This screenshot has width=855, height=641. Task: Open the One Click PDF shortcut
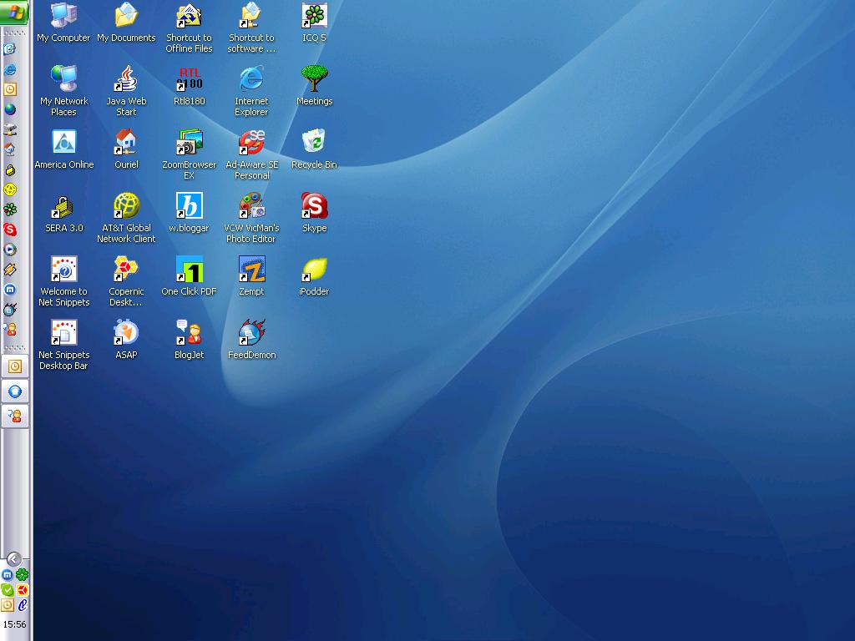(x=189, y=270)
